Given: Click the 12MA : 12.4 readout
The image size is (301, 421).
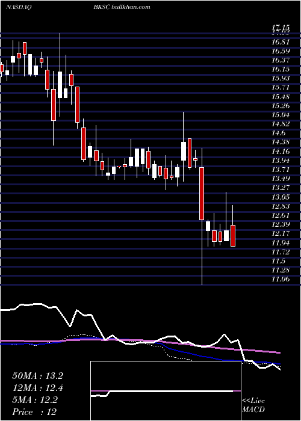Looking at the screenshot, I should point(37,388).
